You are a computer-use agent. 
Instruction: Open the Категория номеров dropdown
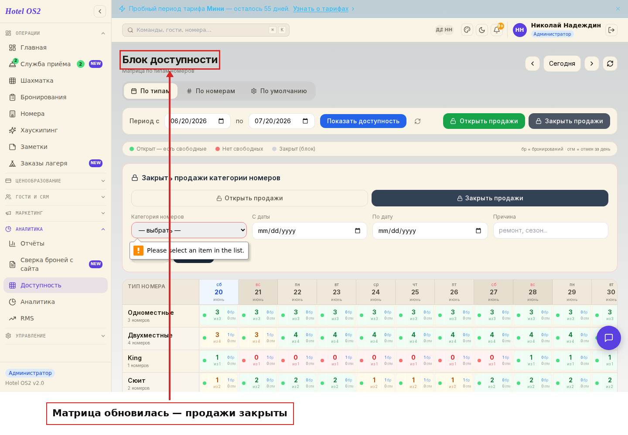click(x=189, y=230)
